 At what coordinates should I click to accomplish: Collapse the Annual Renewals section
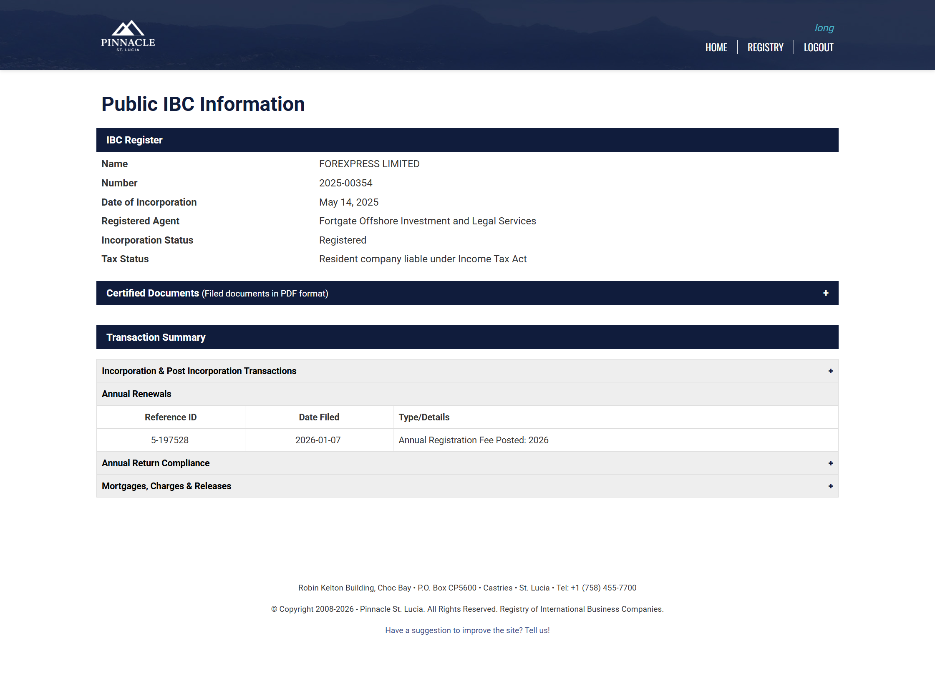[x=467, y=394]
